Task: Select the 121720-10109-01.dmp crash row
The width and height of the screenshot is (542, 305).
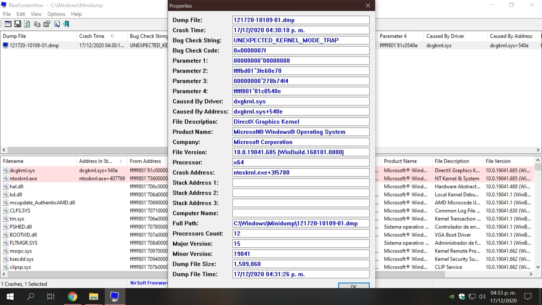Action: 34,45
